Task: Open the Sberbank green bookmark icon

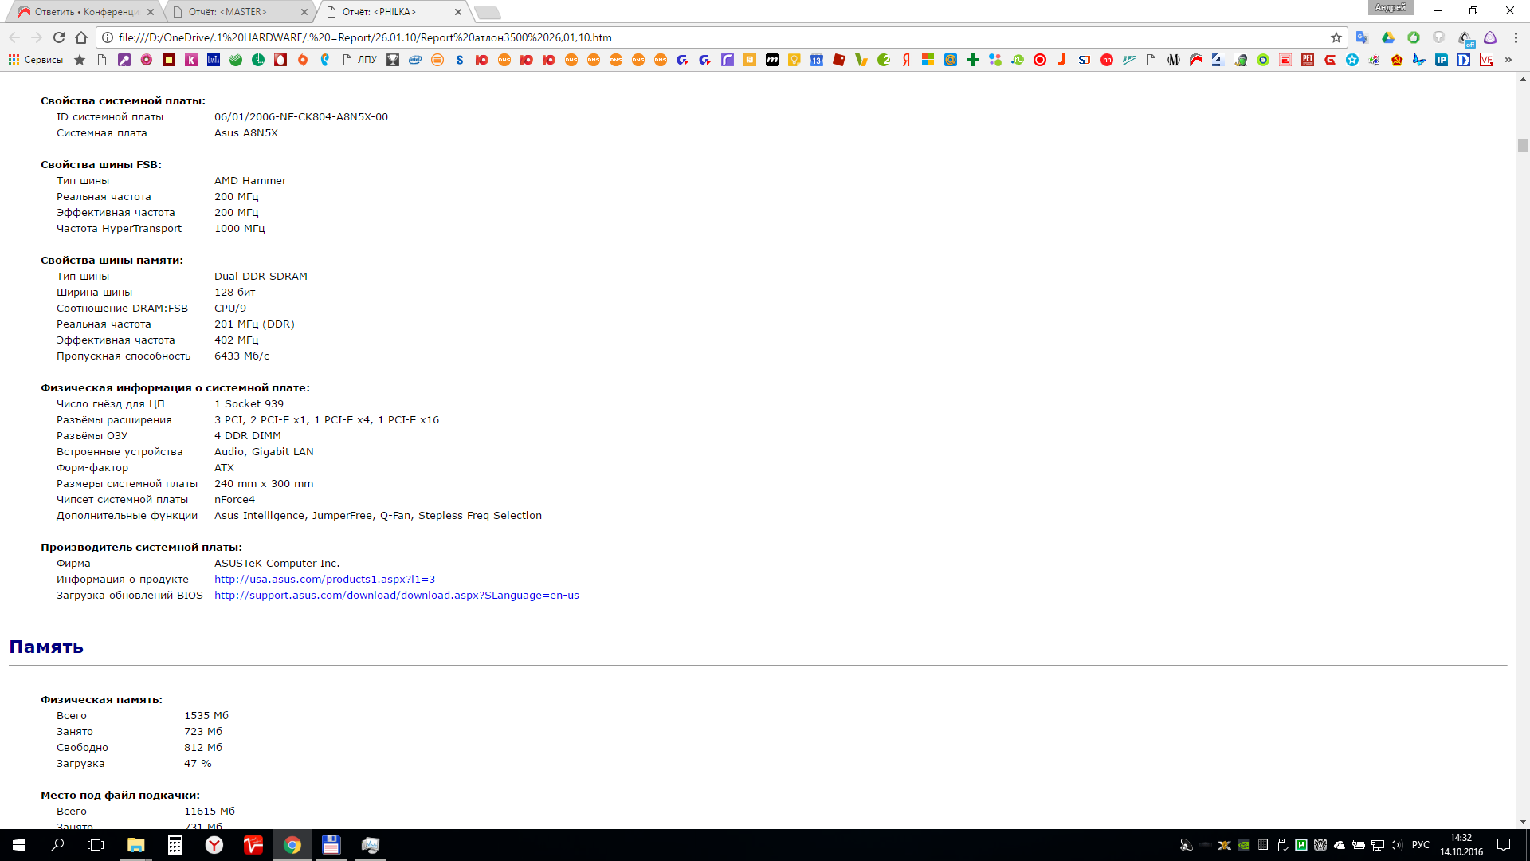Action: coord(236,60)
